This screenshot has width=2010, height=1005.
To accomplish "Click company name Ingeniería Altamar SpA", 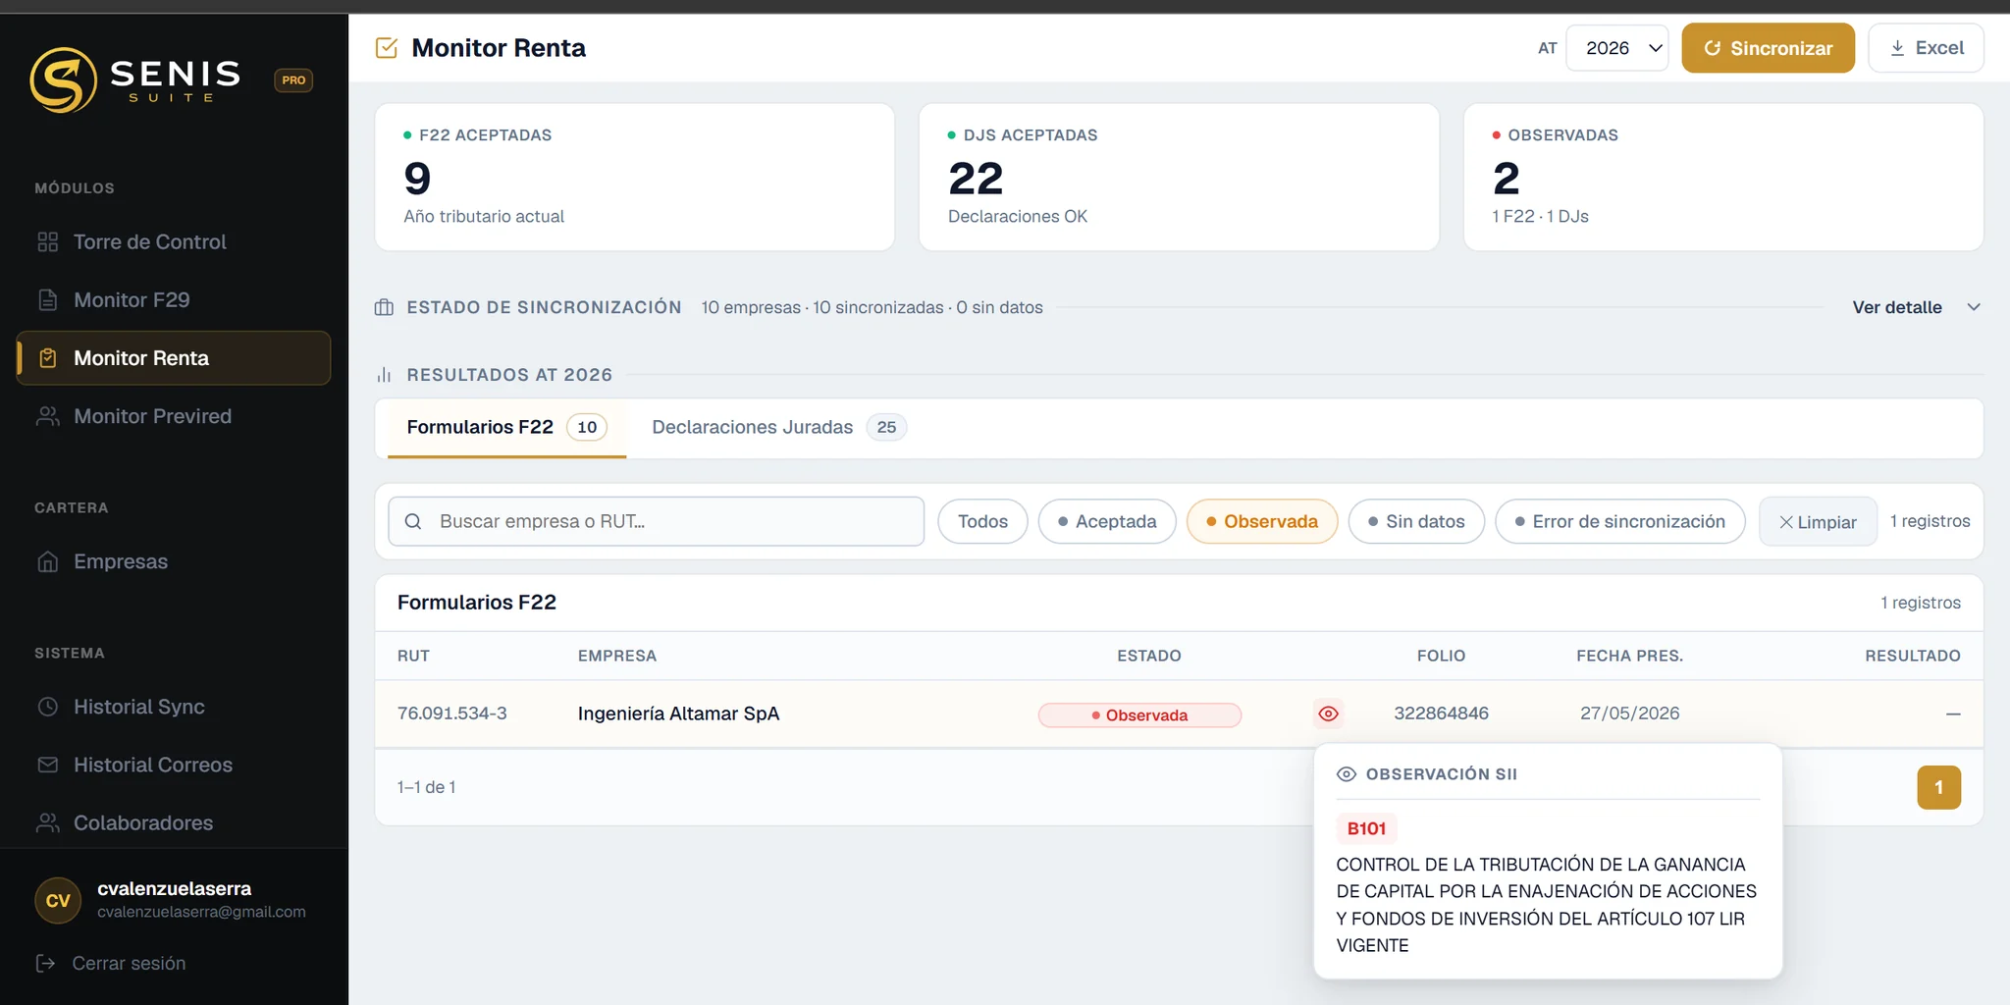I will (x=678, y=714).
